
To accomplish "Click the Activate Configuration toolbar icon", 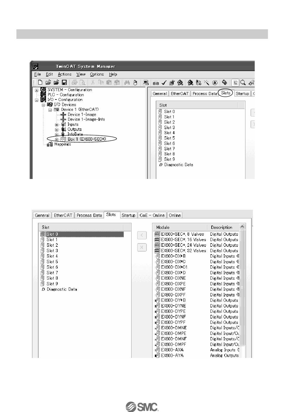I will pyautogui.click(x=172, y=82).
